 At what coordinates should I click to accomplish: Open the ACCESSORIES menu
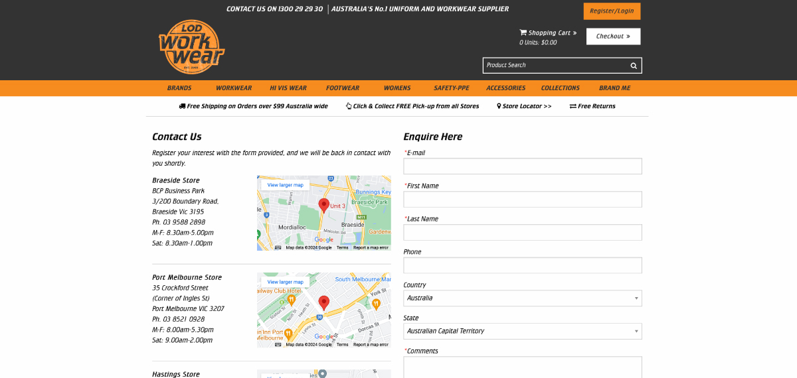click(506, 88)
